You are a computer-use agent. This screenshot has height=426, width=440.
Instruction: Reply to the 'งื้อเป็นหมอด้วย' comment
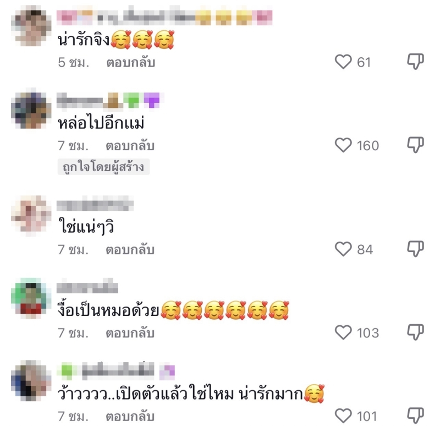[x=130, y=333]
